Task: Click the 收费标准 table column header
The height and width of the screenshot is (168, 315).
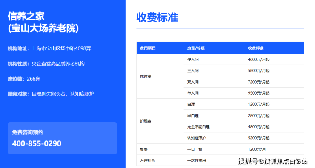Action: (256, 48)
